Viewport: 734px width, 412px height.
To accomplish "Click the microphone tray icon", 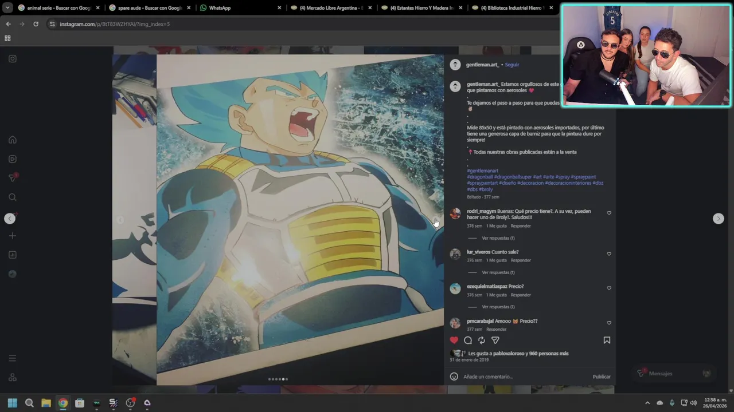I will point(671,403).
